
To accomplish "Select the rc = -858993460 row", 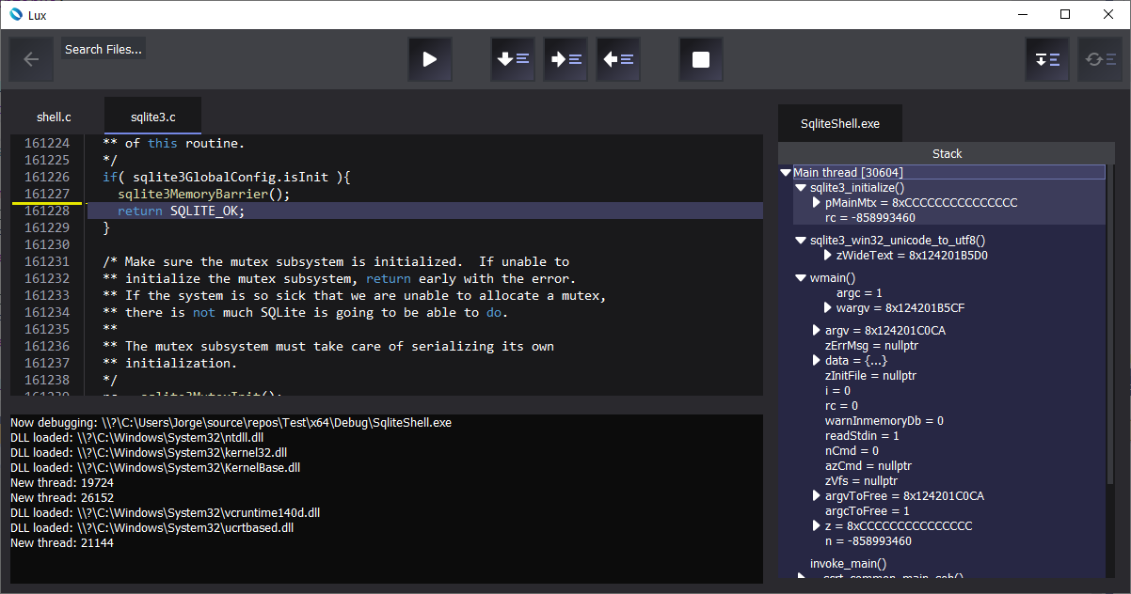I will (x=869, y=218).
